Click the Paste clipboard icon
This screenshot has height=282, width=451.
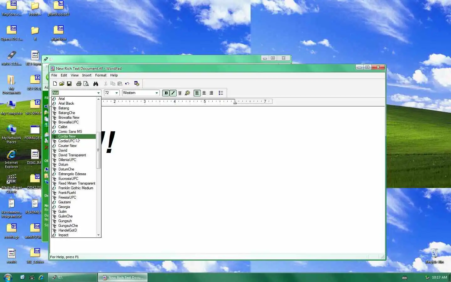pyautogui.click(x=120, y=84)
